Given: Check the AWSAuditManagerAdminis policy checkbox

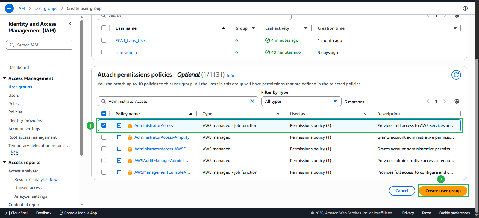Looking at the screenshot, I should [104, 161].
